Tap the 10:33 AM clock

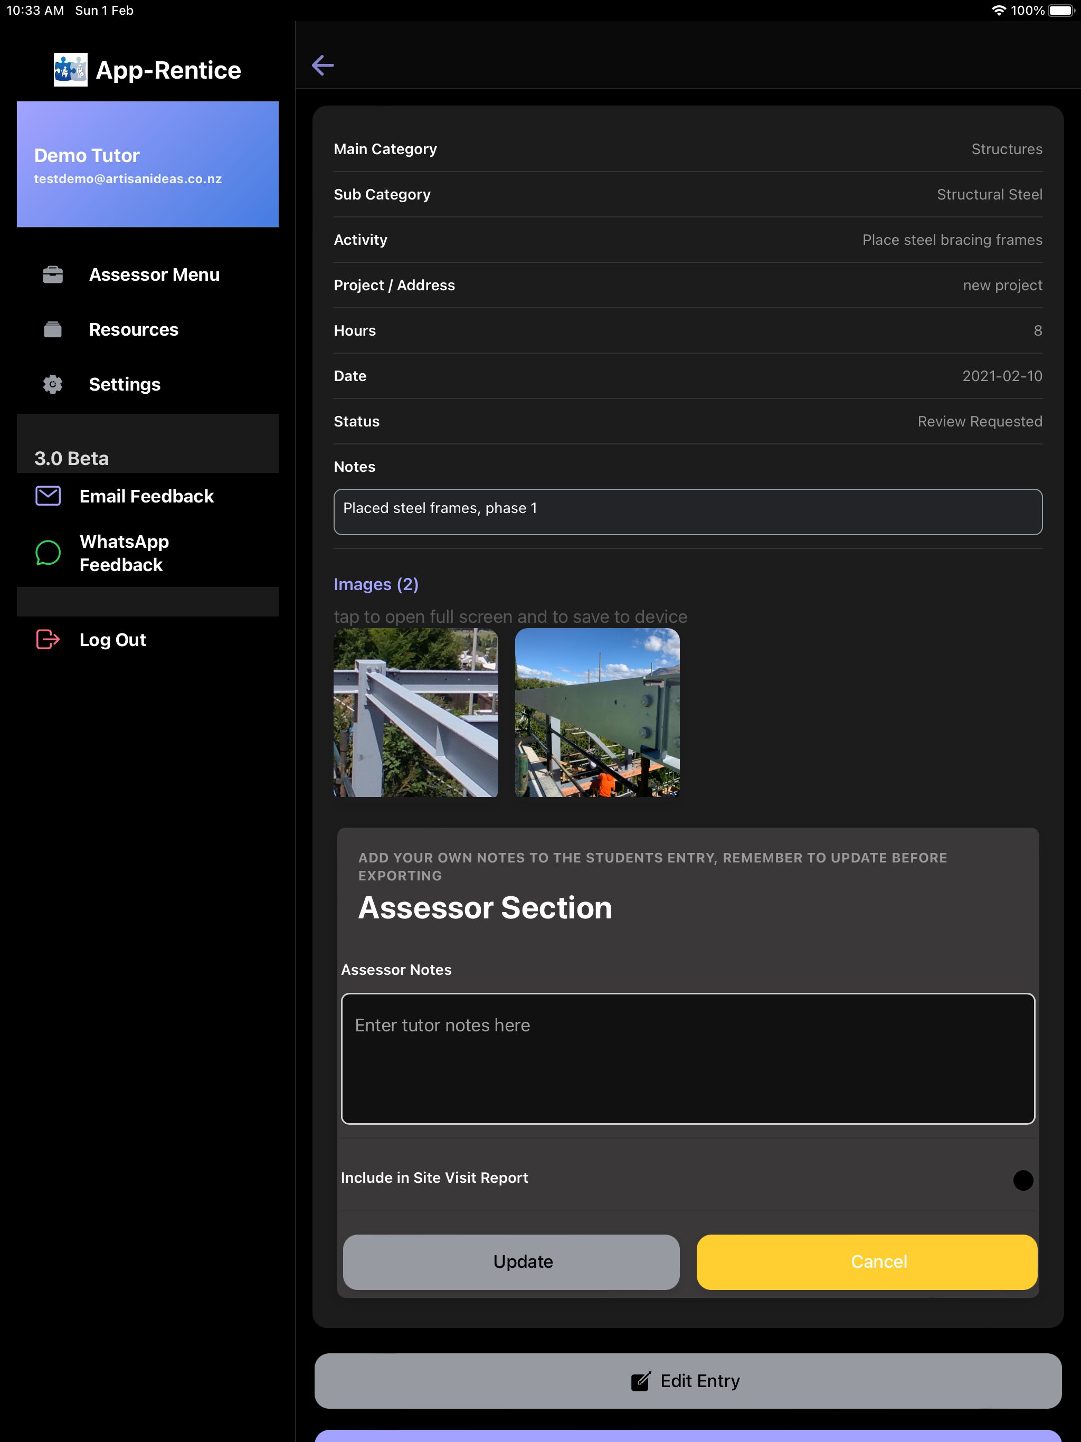coord(35,11)
